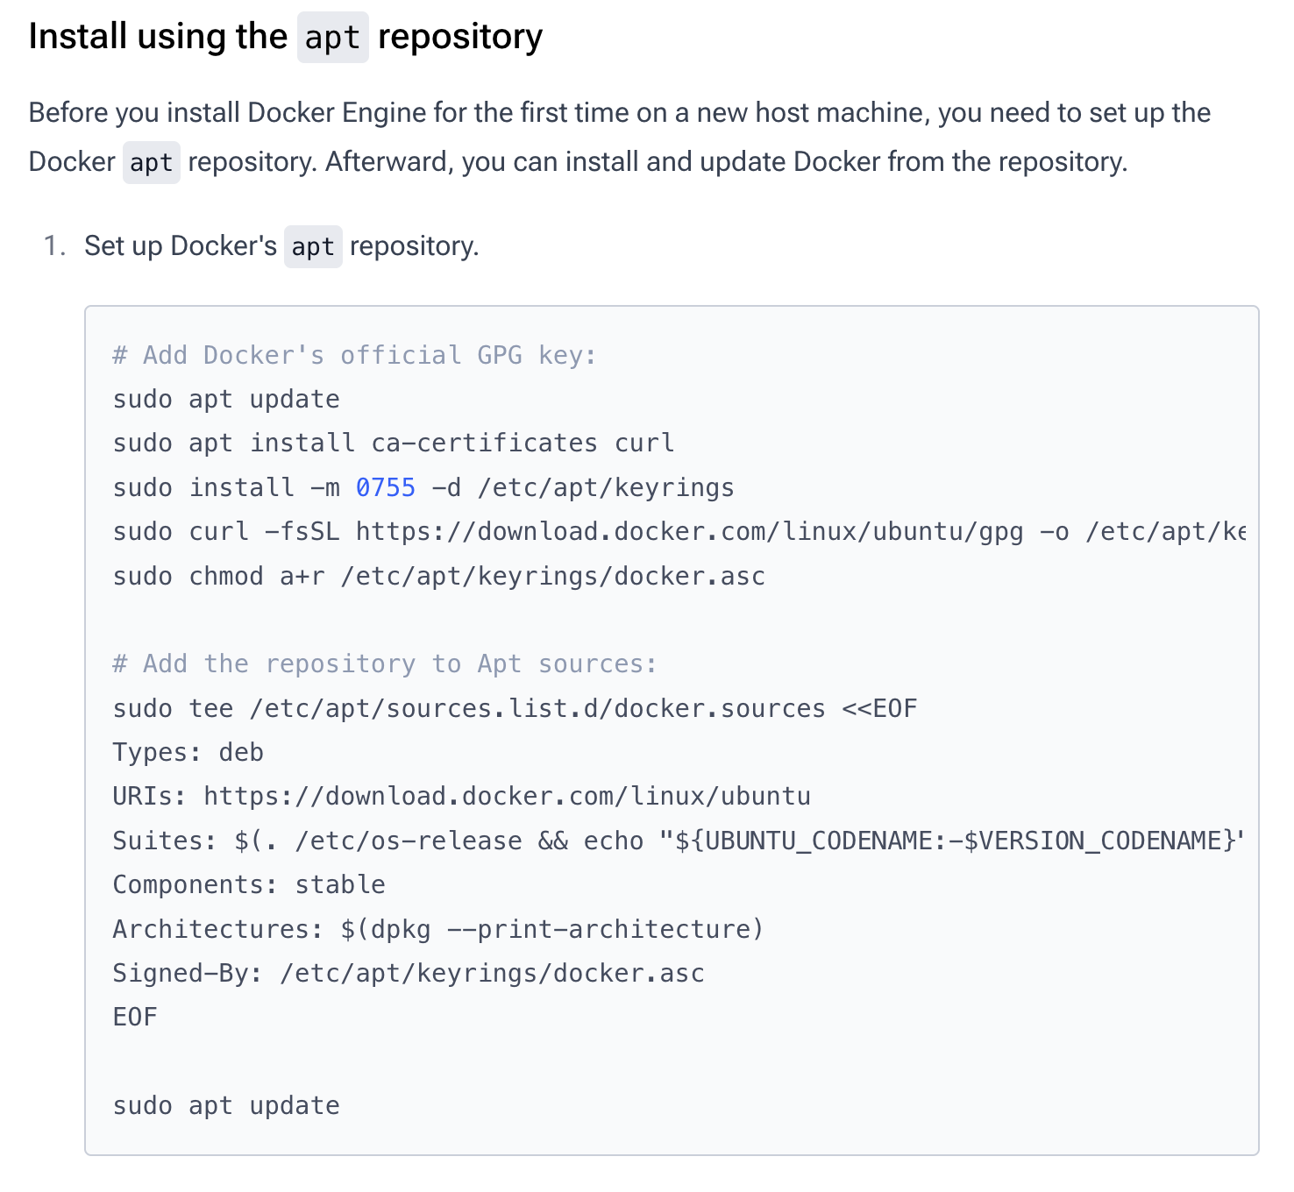1294x1192 pixels.
Task: Click the "sudo chmod a+r" command line
Action: coord(439,576)
